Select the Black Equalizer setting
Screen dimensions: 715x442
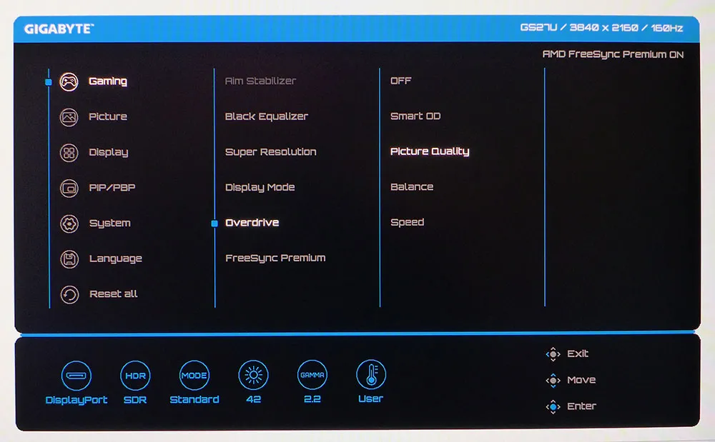[267, 116]
